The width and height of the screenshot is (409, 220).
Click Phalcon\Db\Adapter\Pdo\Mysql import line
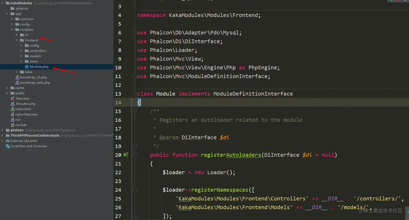point(189,33)
